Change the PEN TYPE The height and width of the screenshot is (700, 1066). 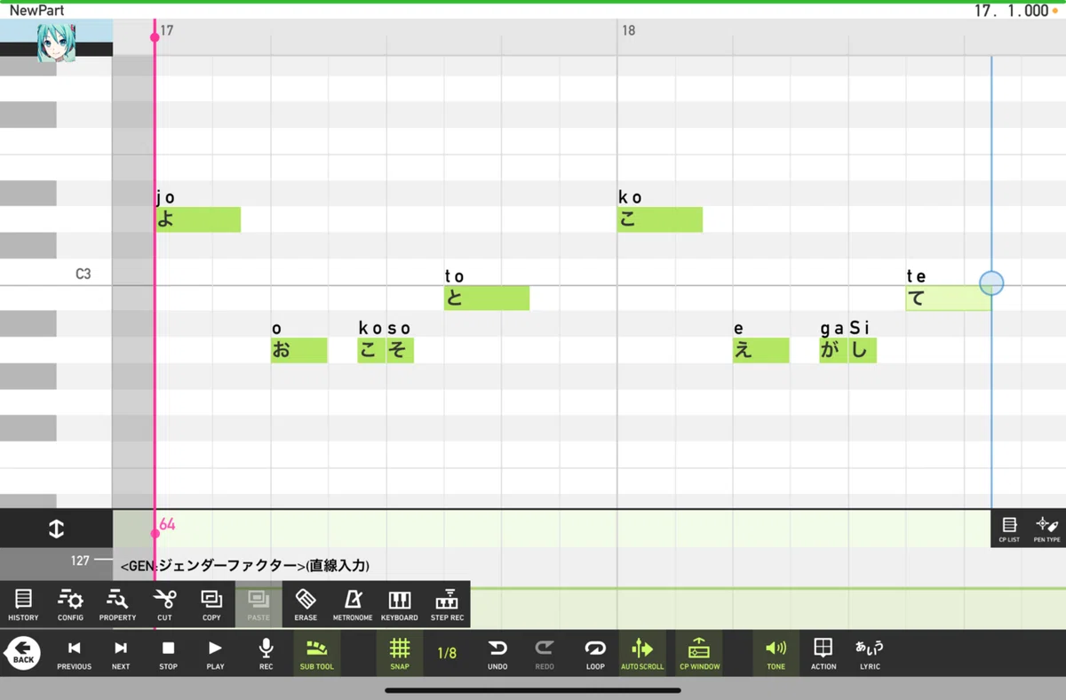[1046, 529]
